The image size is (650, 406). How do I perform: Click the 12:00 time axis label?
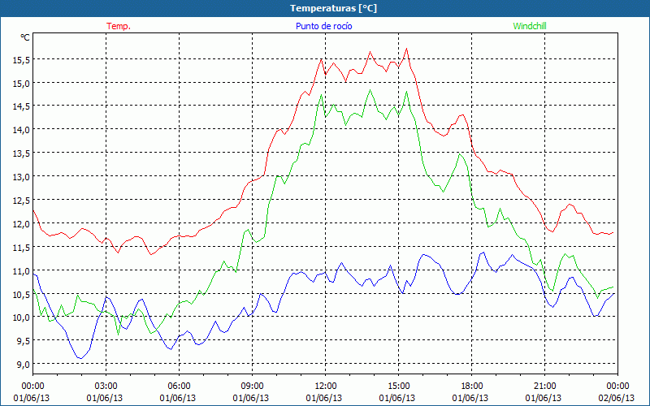(326, 387)
